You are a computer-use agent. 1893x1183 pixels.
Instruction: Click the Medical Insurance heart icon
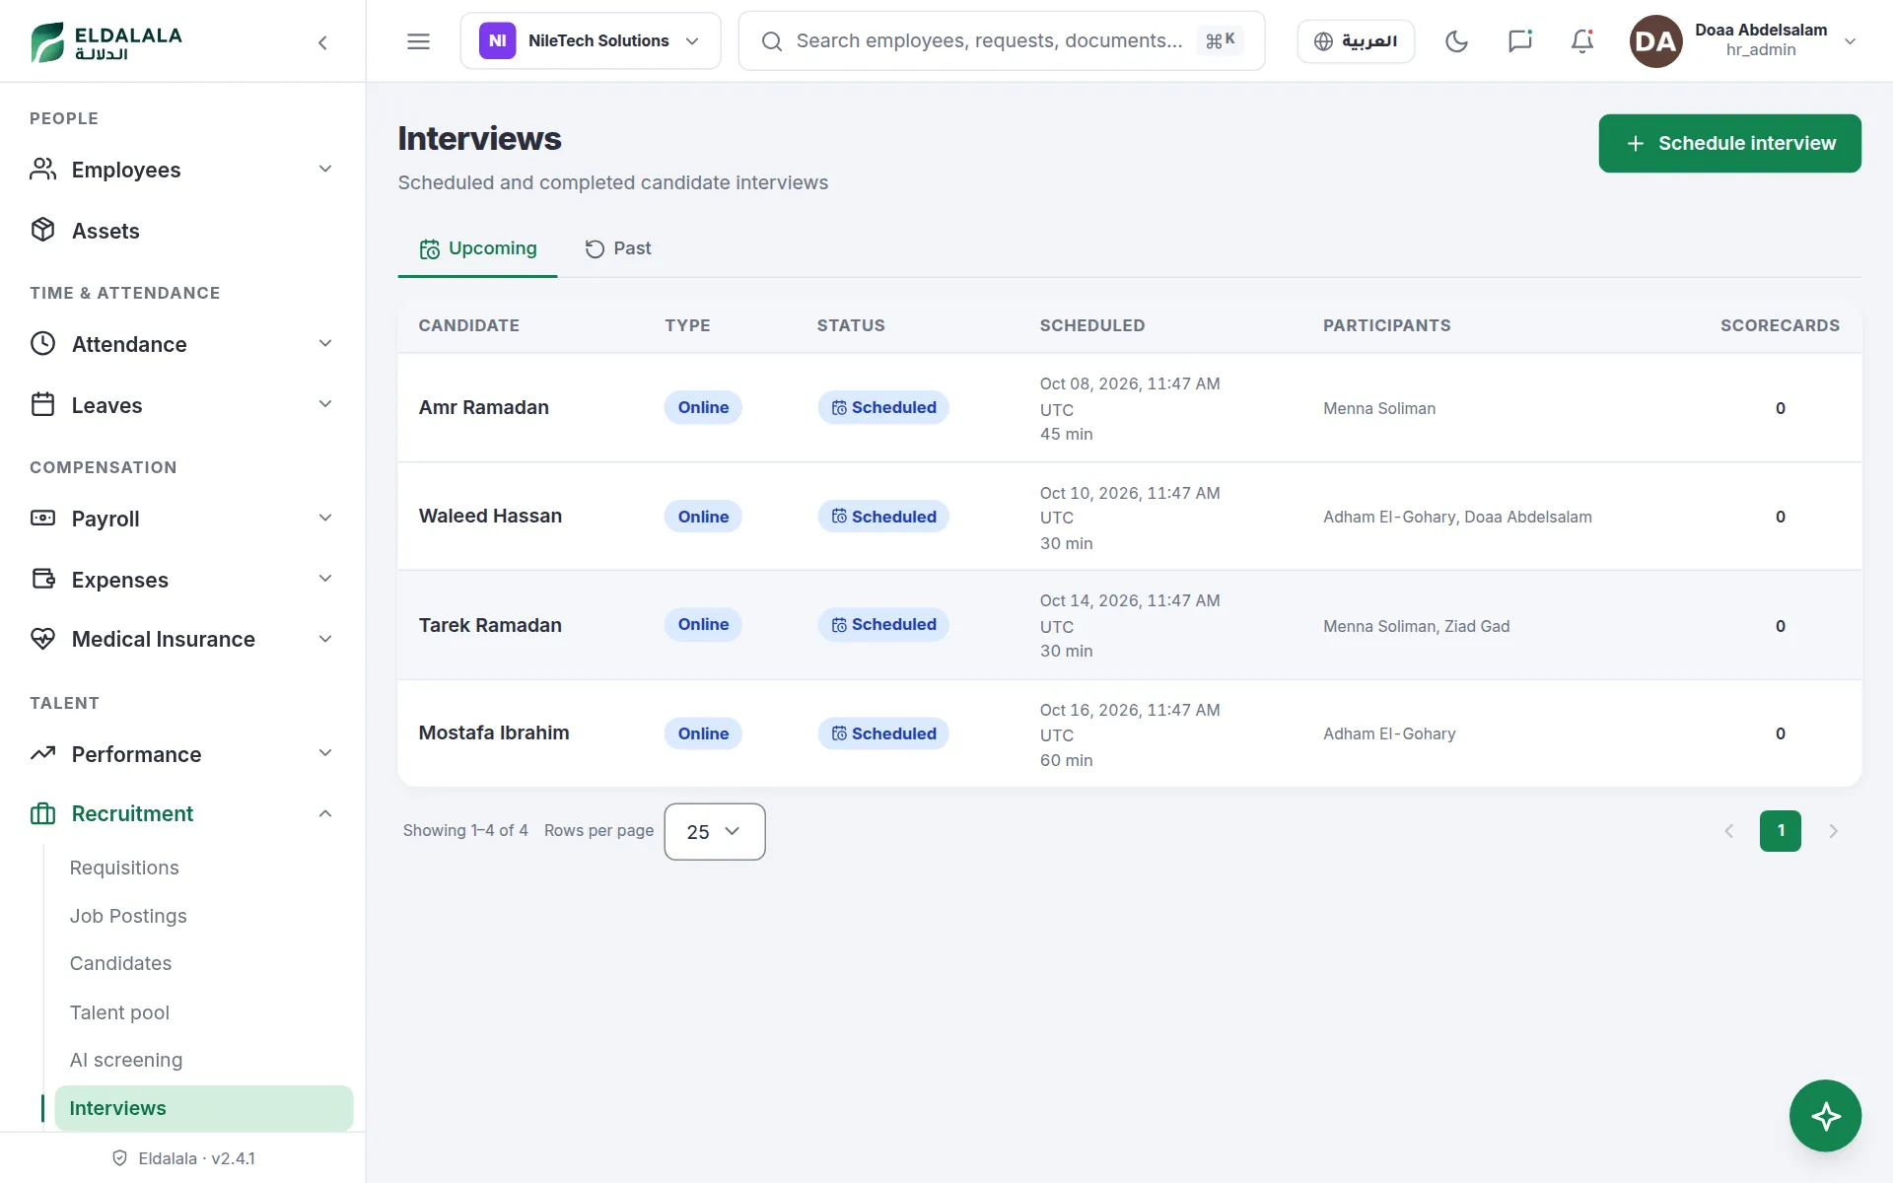point(42,639)
